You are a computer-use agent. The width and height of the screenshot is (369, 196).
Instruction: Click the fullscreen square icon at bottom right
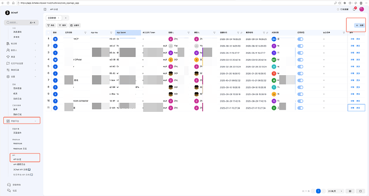[360, 191]
